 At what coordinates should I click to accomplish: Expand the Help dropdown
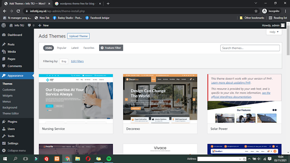point(274,32)
